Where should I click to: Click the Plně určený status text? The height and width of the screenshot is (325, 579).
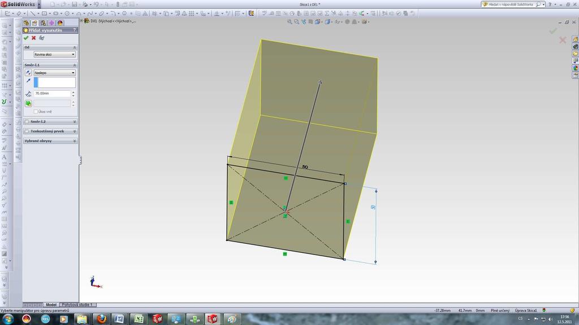(500, 311)
